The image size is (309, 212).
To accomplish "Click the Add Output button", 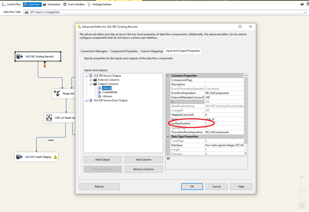I will (103, 160).
